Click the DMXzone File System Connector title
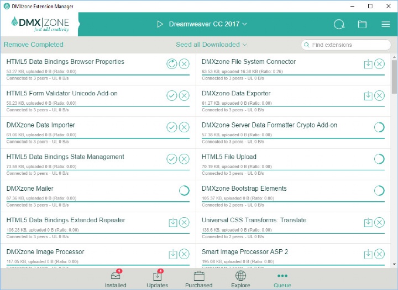398x290 pixels. (249, 62)
